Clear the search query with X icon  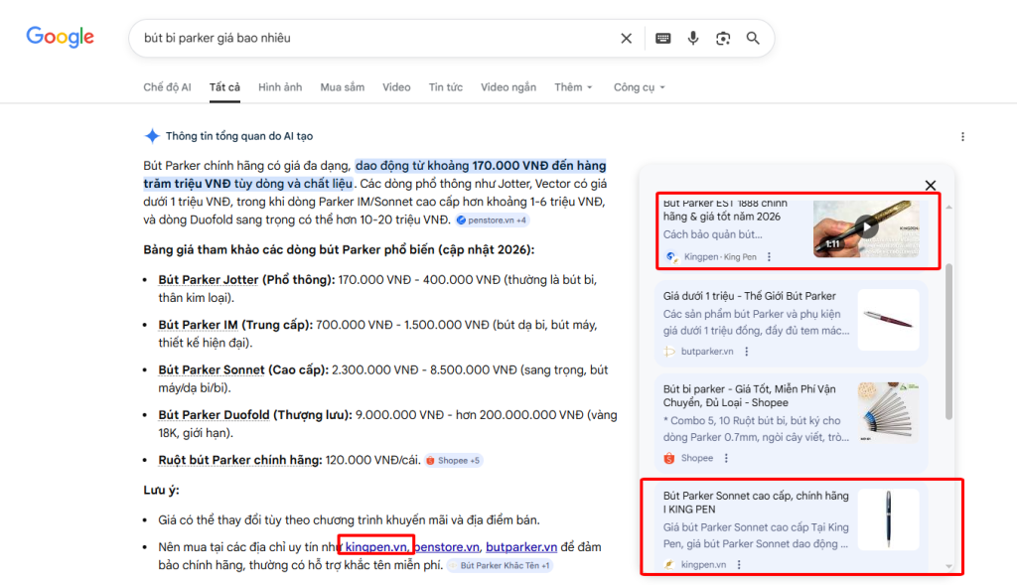626,39
